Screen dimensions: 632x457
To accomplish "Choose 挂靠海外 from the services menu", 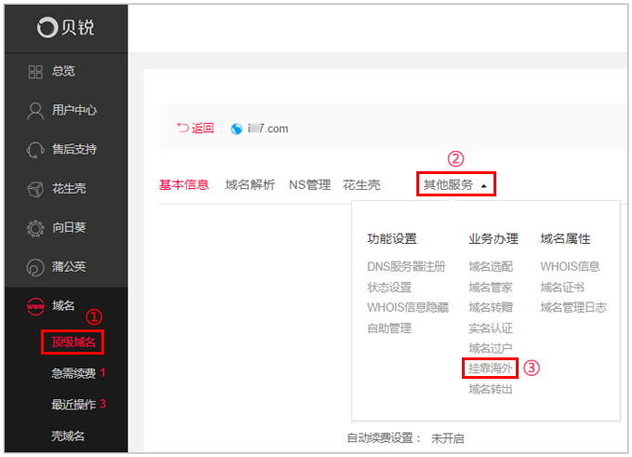I will (x=490, y=368).
